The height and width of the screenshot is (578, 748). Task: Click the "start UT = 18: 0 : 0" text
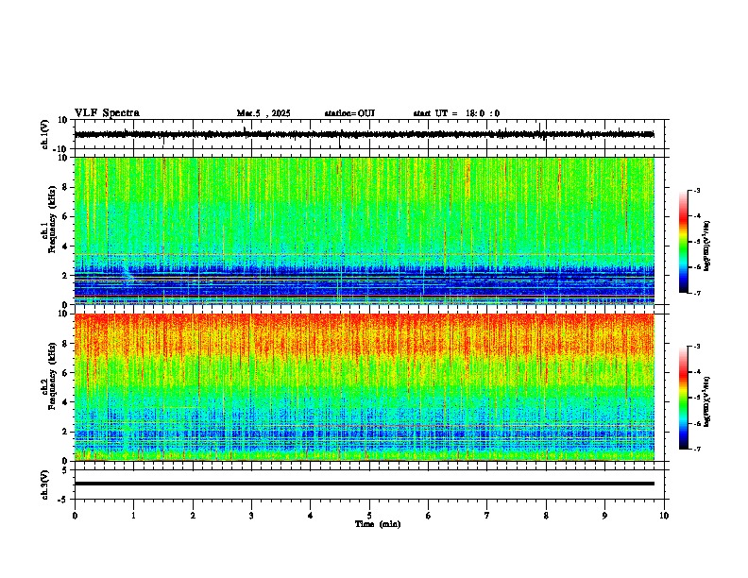click(x=456, y=113)
